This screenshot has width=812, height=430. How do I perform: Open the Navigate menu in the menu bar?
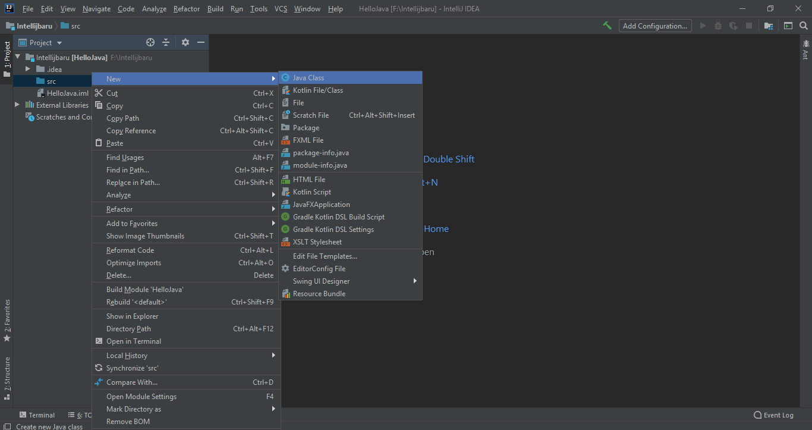click(96, 9)
